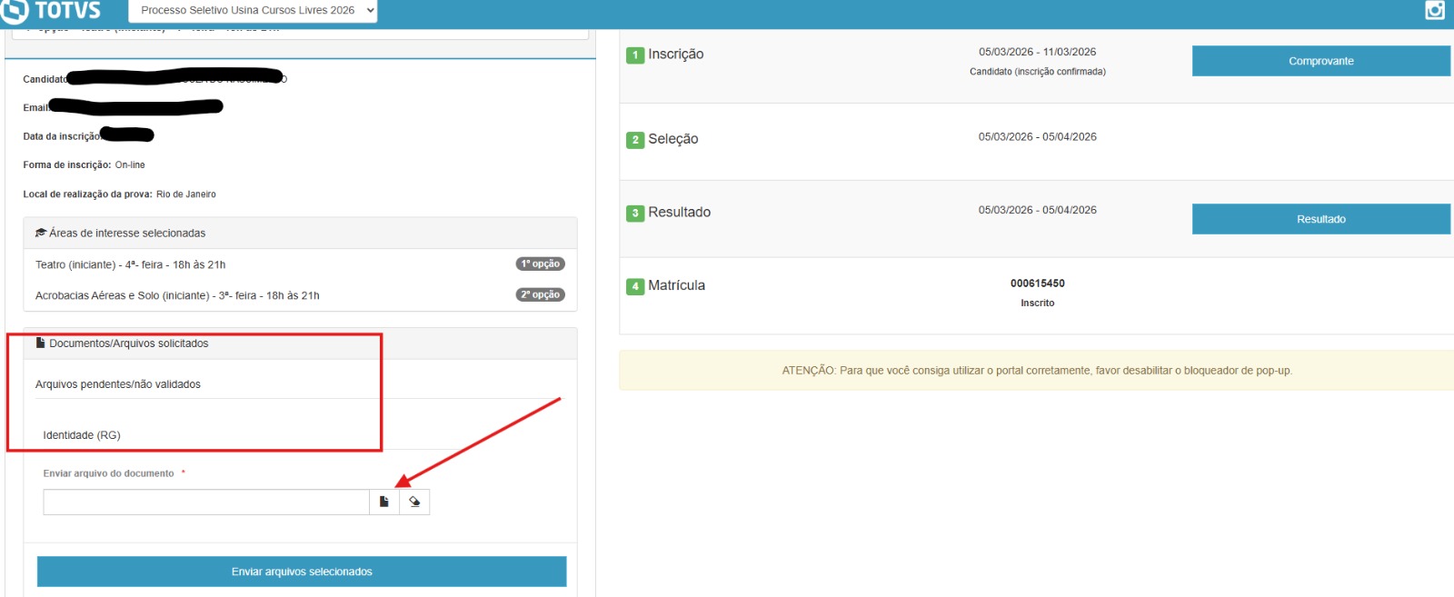
Task: Click the file picker icon beside the upload field
Action: tap(384, 502)
